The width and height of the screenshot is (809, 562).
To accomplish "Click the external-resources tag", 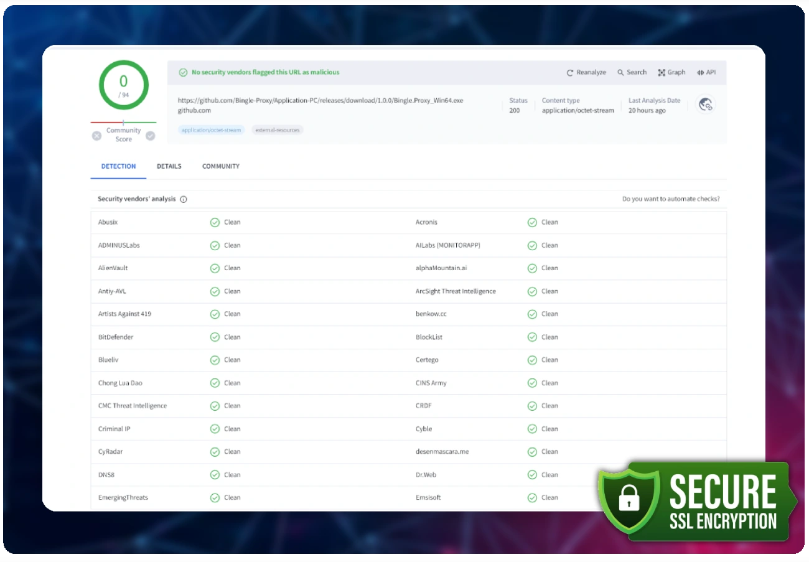I will (x=278, y=130).
